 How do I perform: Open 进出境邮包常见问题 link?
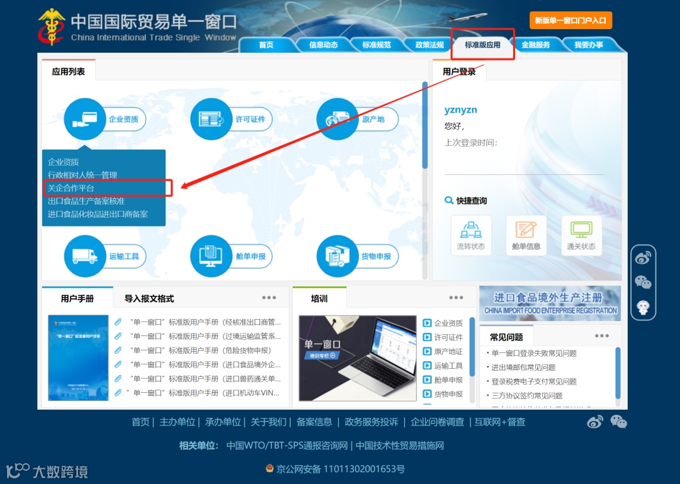[x=523, y=368]
